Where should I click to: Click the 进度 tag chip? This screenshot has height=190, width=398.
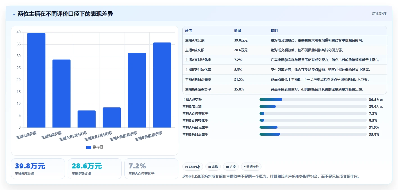[231, 167]
